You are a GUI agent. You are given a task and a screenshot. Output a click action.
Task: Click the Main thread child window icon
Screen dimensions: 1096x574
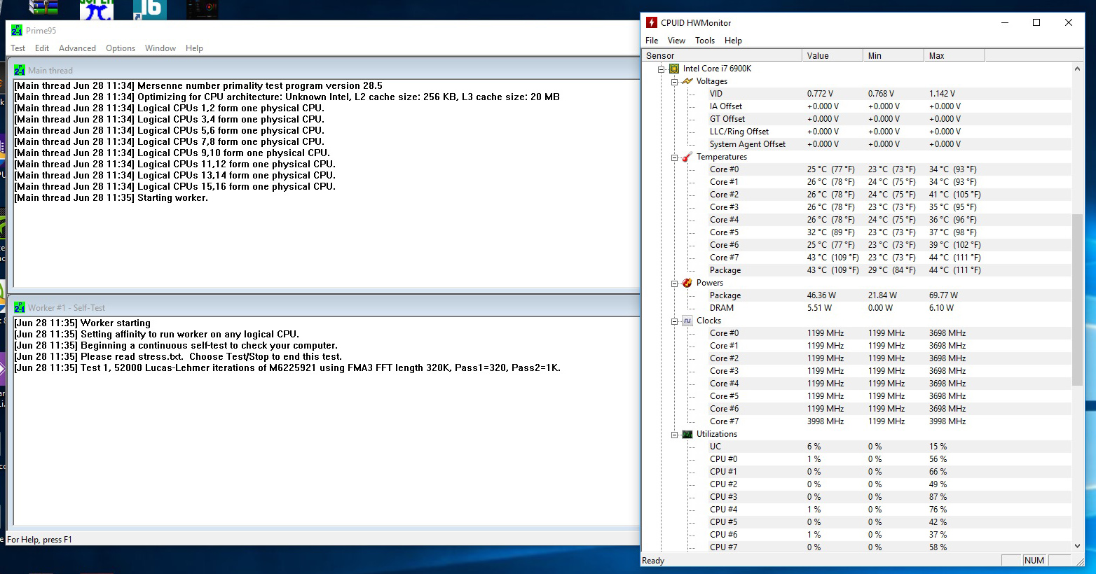20,70
